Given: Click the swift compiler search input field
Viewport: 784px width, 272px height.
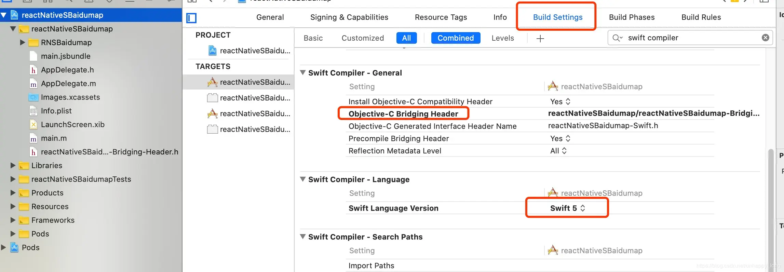Looking at the screenshot, I should tap(690, 38).
